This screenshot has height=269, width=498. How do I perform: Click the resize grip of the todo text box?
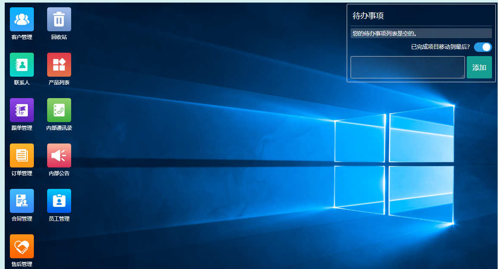pyautogui.click(x=462, y=76)
